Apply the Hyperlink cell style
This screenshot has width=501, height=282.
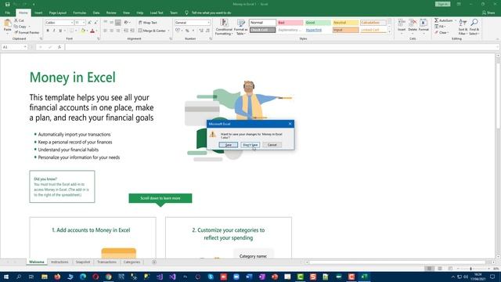(318, 30)
